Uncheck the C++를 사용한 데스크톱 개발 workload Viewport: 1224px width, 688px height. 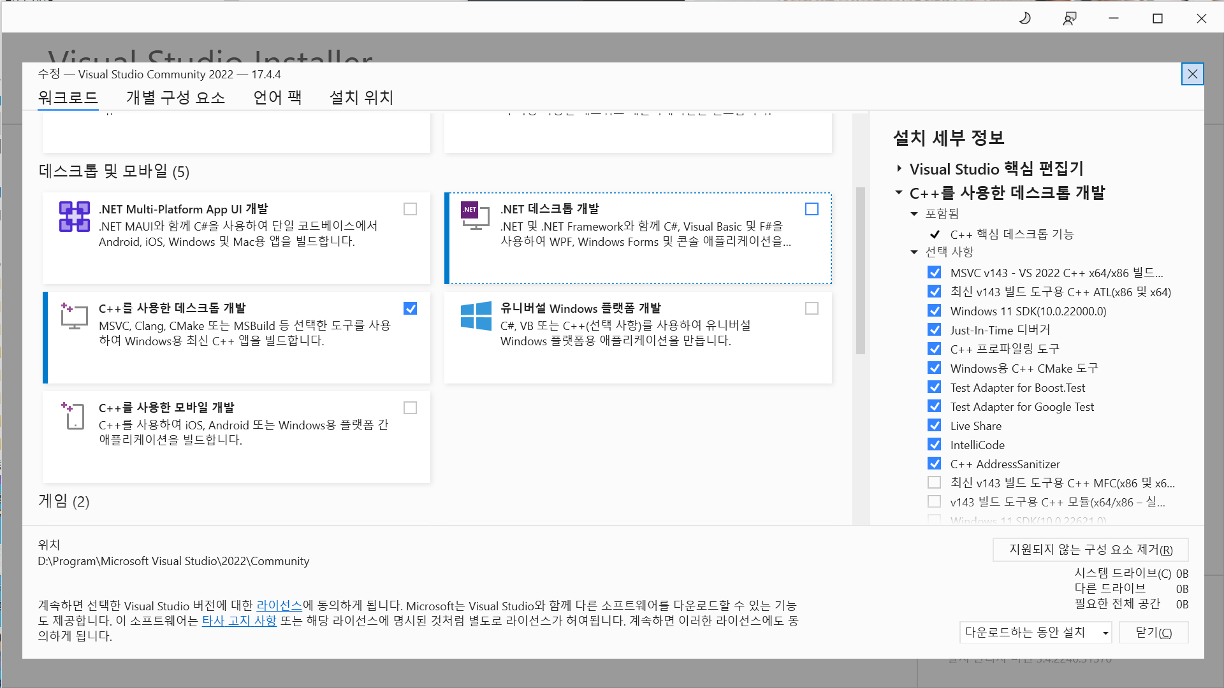coord(410,308)
